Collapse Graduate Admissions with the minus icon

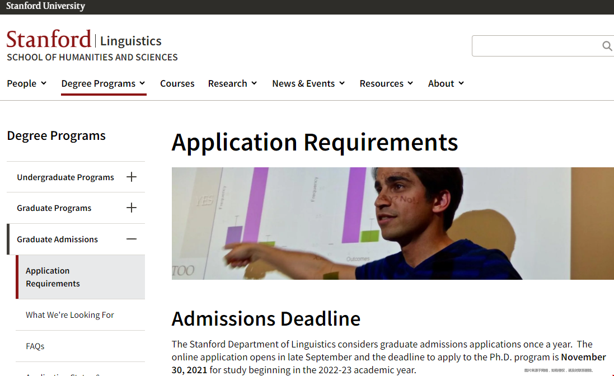pos(132,239)
